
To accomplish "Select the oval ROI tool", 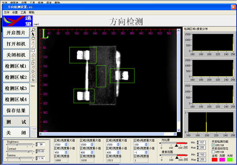I will pyautogui.click(x=33, y=76).
